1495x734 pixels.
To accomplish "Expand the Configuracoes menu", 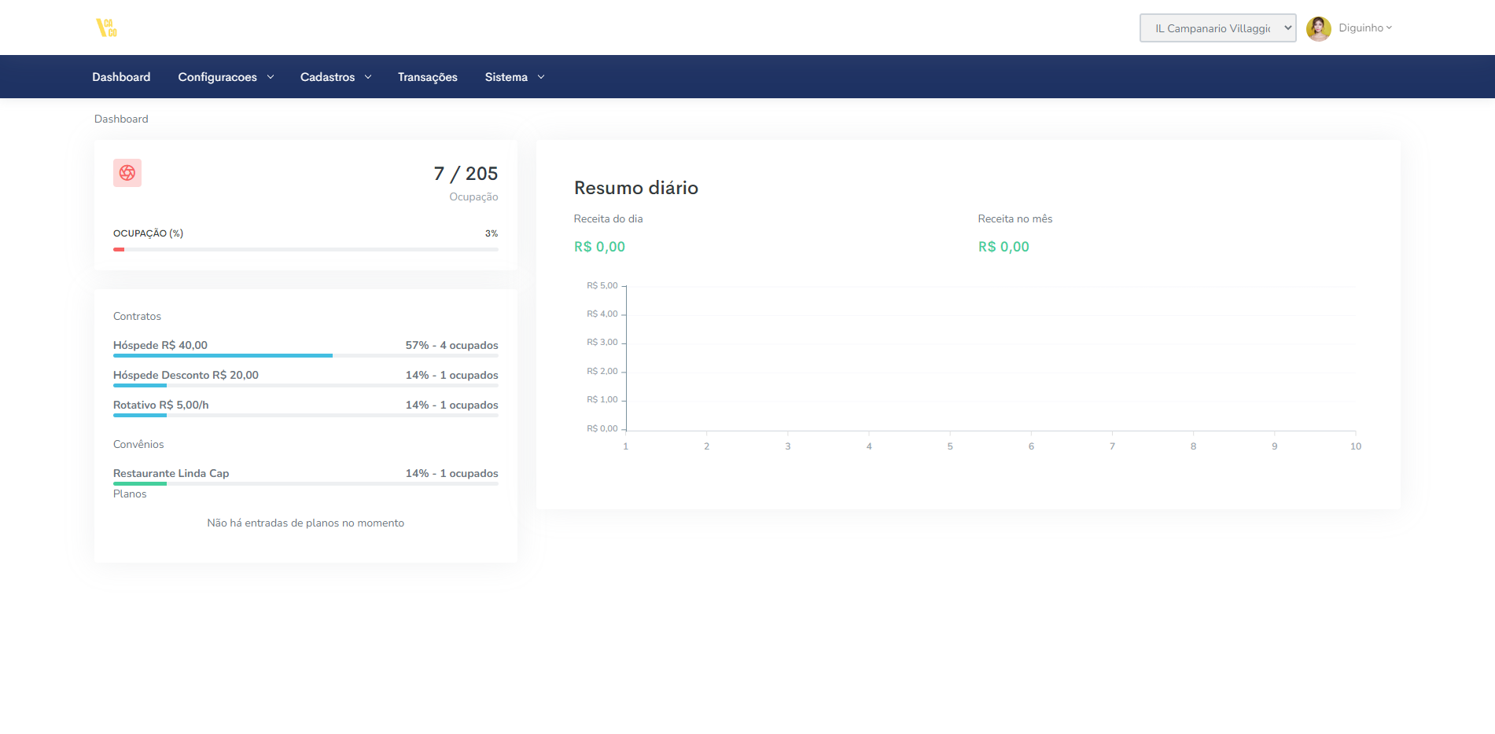I will click(226, 77).
